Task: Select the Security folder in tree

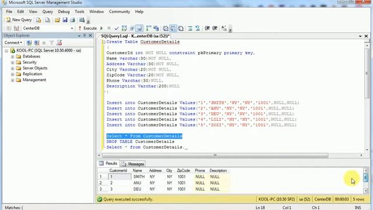Action: (x=30, y=62)
